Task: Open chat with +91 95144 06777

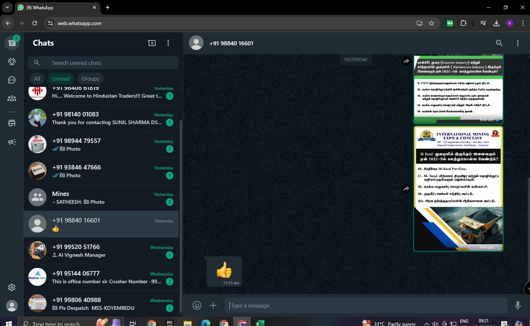Action: point(101,277)
